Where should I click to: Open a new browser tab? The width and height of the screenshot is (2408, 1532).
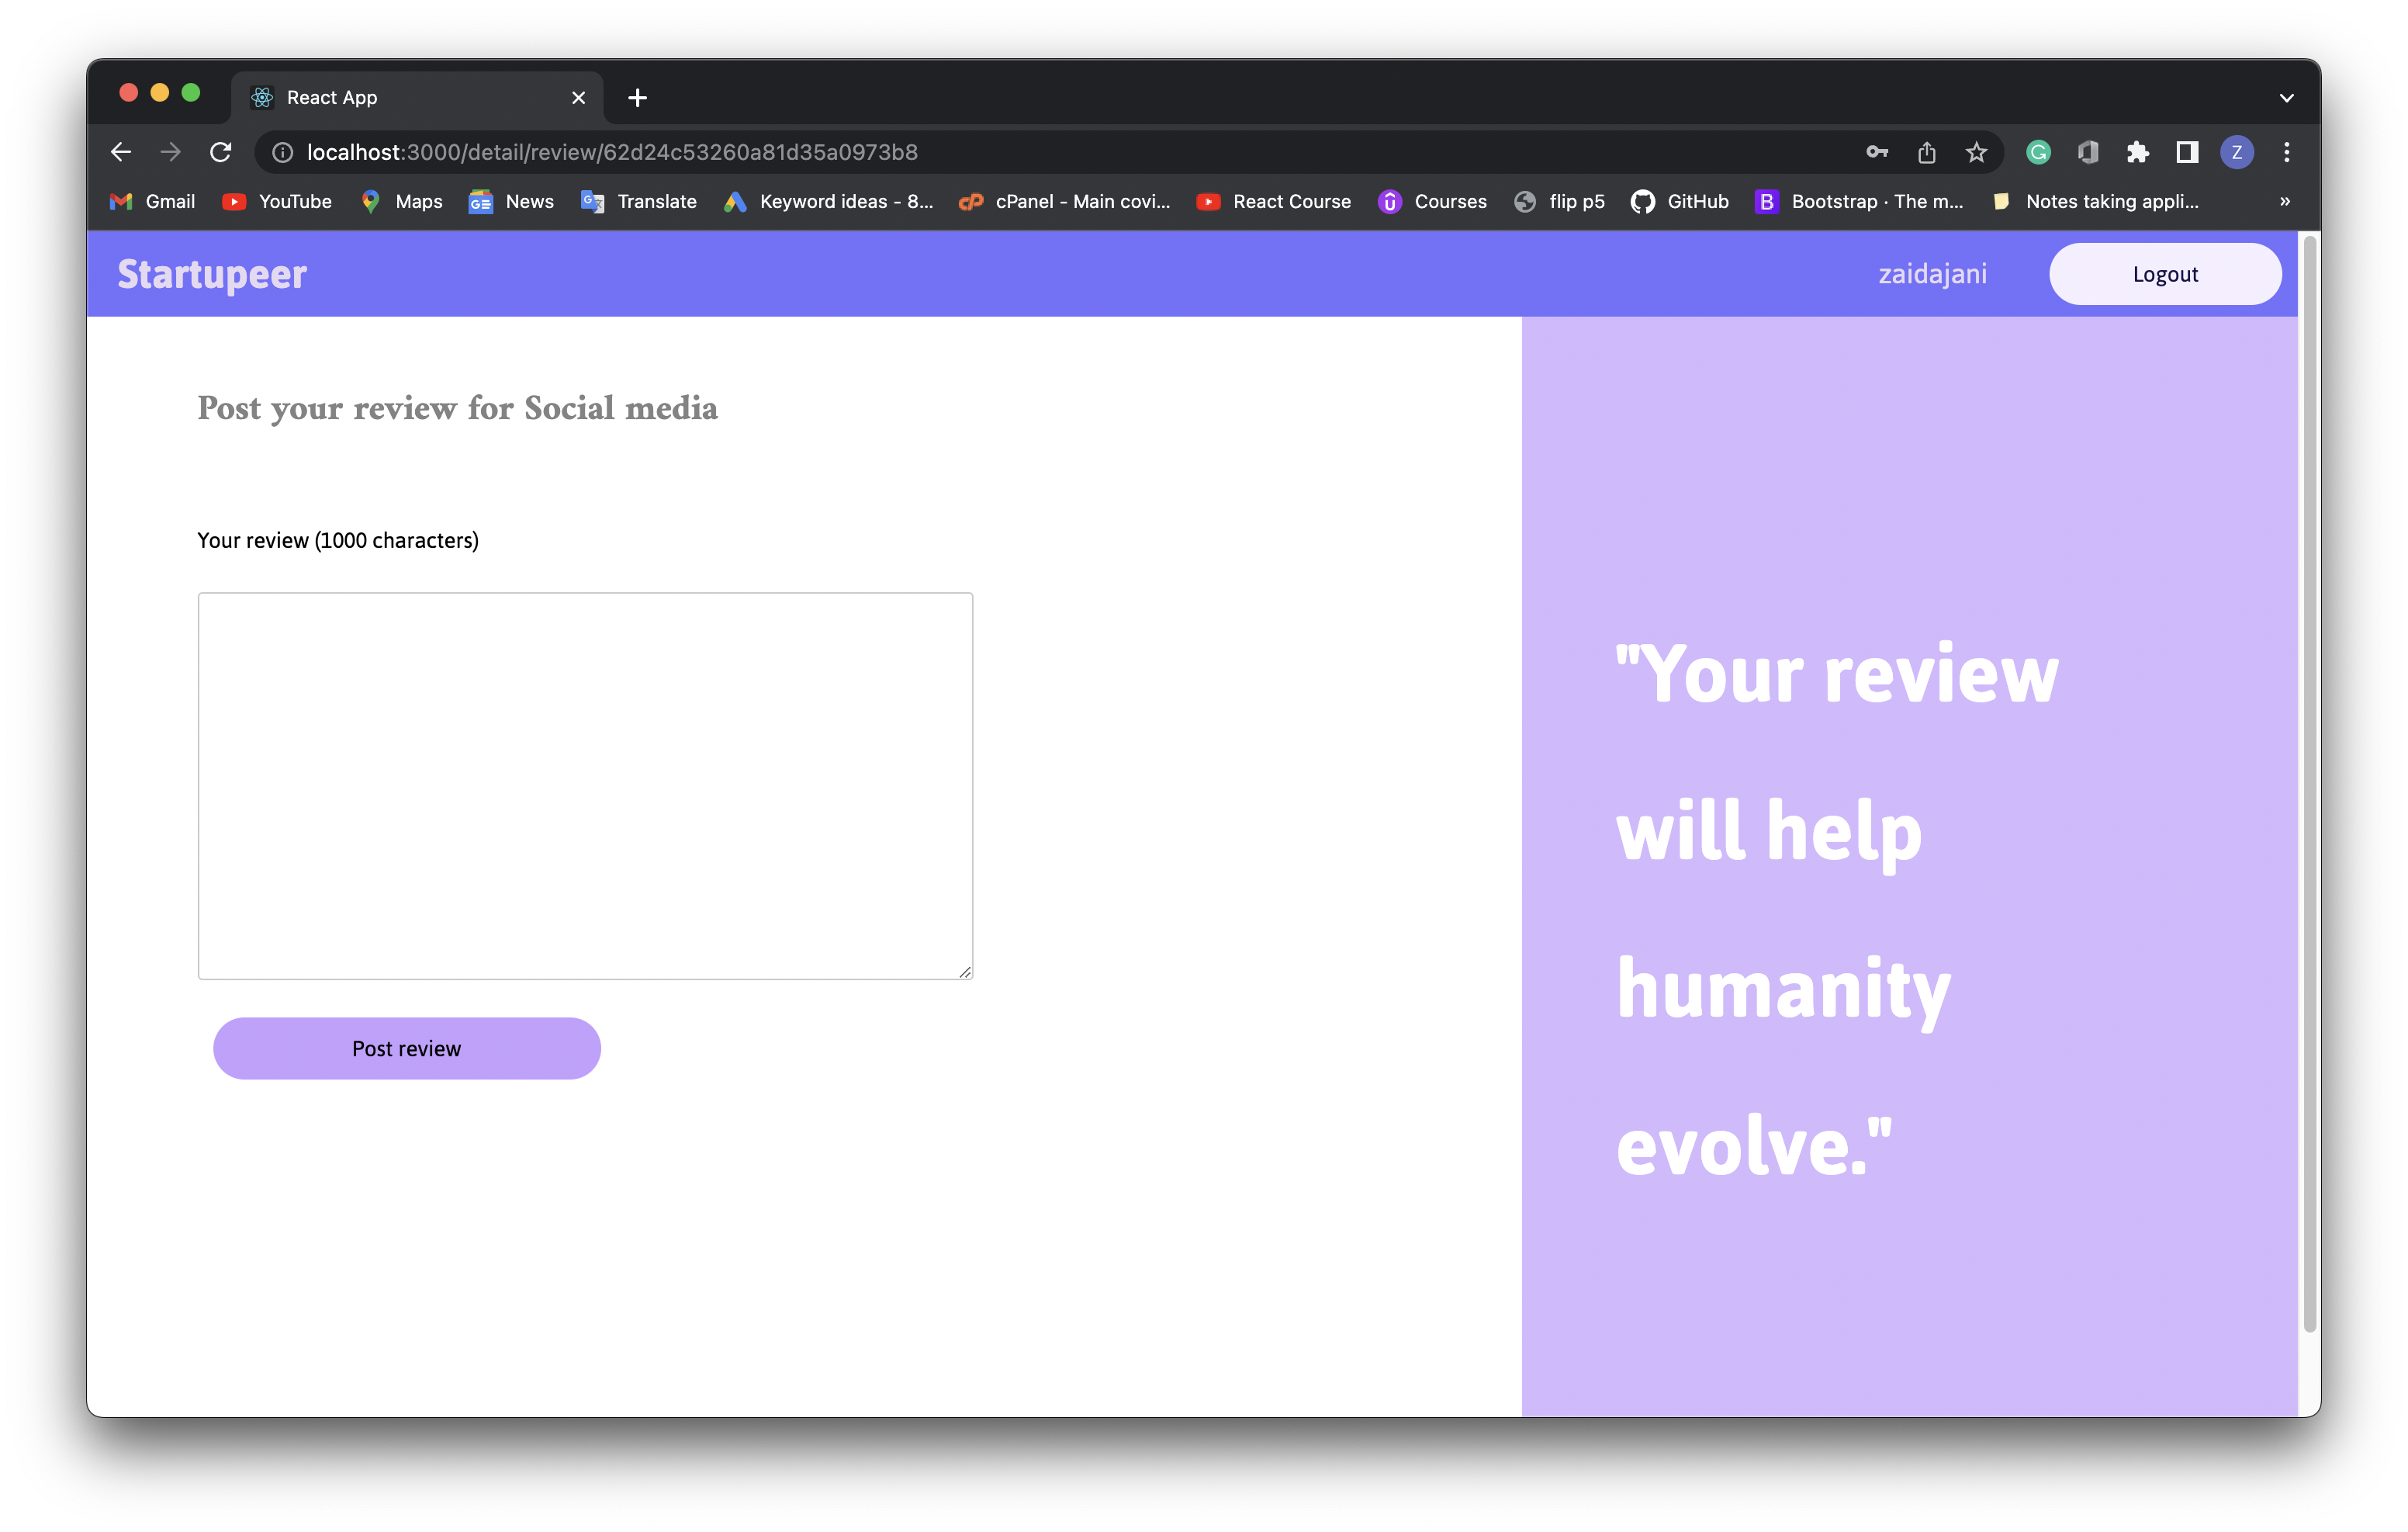[637, 98]
